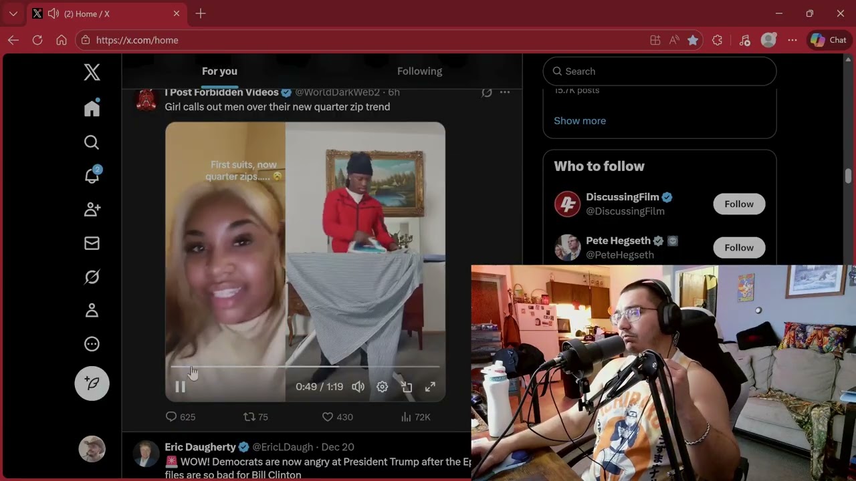Open read aloud icon
The width and height of the screenshot is (856, 481).
pos(674,40)
